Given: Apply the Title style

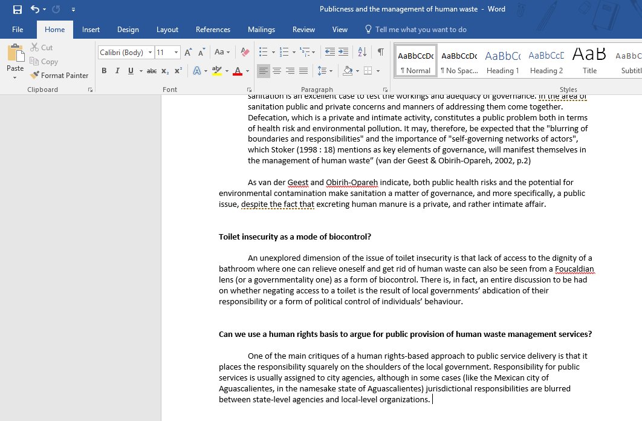Looking at the screenshot, I should pos(589,61).
